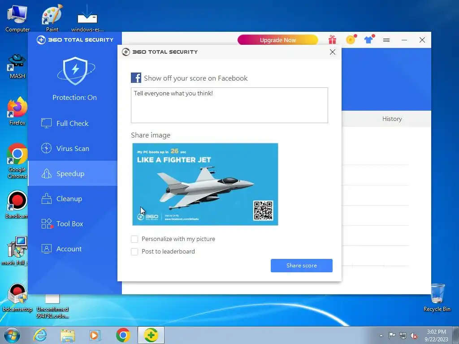The width and height of the screenshot is (459, 344).
Task: Open Action Center flag tray icon
Action: point(392,335)
